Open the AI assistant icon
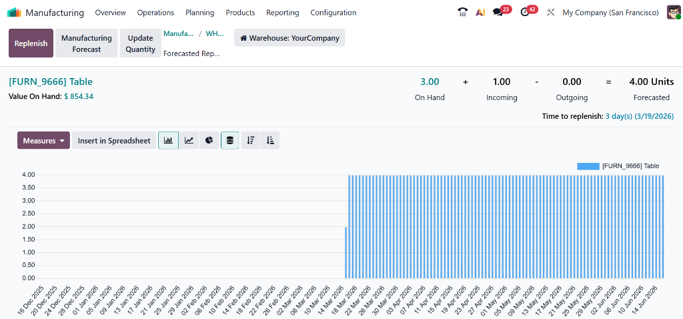This screenshot has width=683, height=319. pos(480,13)
